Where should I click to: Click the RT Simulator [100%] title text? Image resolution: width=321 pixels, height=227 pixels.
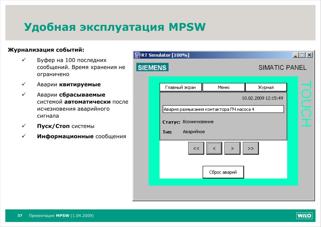pos(165,55)
